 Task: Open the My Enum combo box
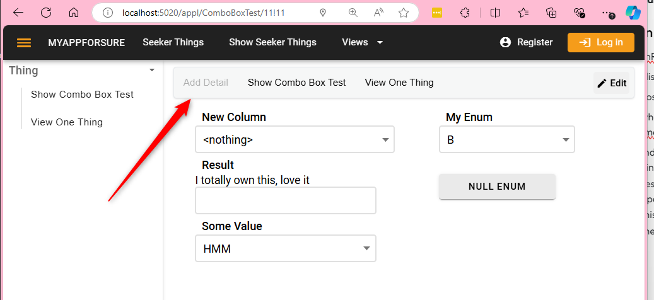pyautogui.click(x=506, y=140)
